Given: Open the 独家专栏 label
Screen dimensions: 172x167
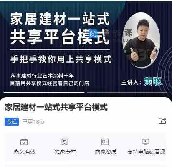Looking at the screenshot, I should tap(65, 152).
